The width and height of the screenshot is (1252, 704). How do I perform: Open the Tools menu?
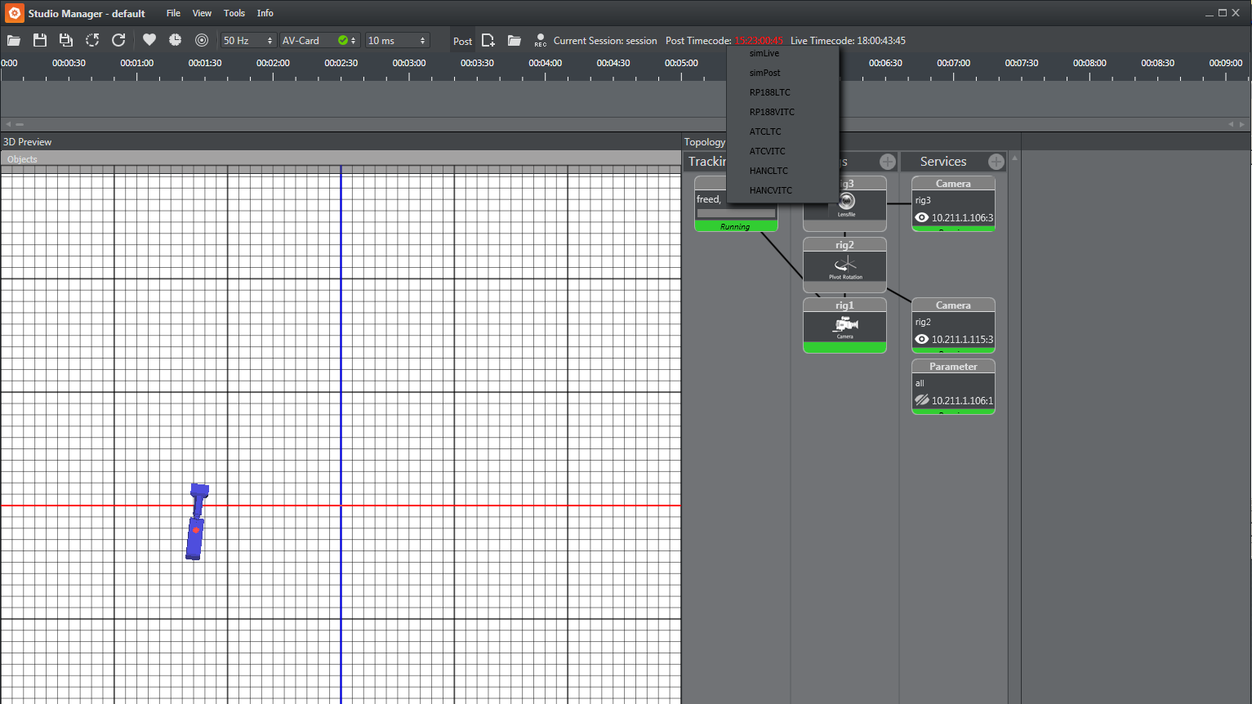(x=234, y=13)
